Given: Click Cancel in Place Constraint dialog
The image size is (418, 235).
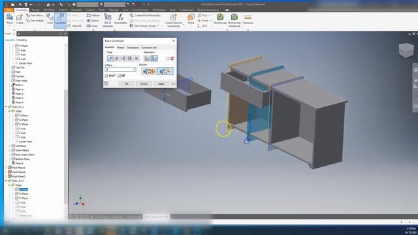Looking at the screenshot, I should click(144, 84).
